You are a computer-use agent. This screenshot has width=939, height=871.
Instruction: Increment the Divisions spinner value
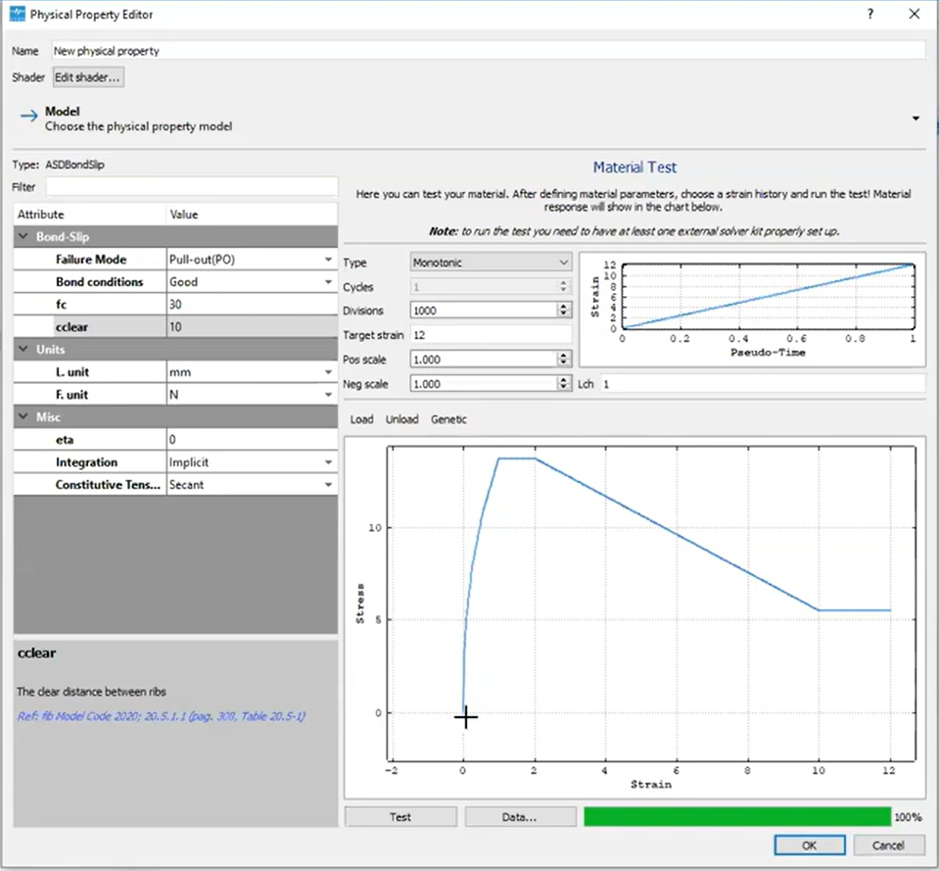563,306
